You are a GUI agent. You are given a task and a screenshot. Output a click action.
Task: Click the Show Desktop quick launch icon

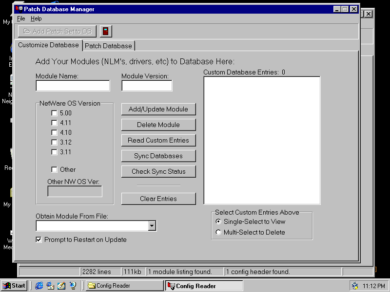(61, 286)
